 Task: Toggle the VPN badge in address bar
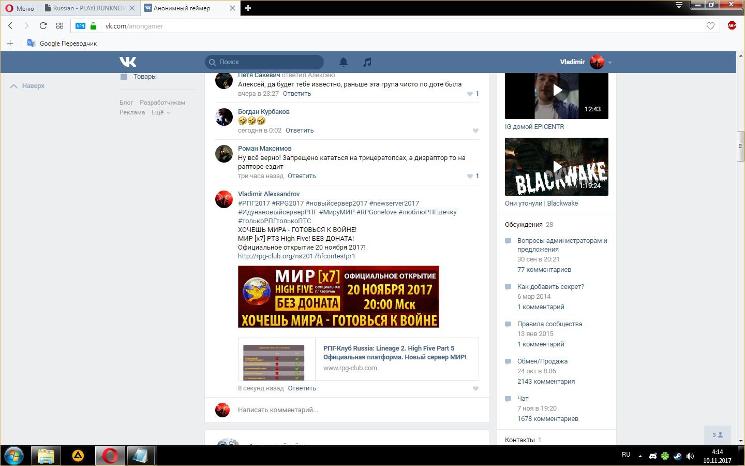80,26
